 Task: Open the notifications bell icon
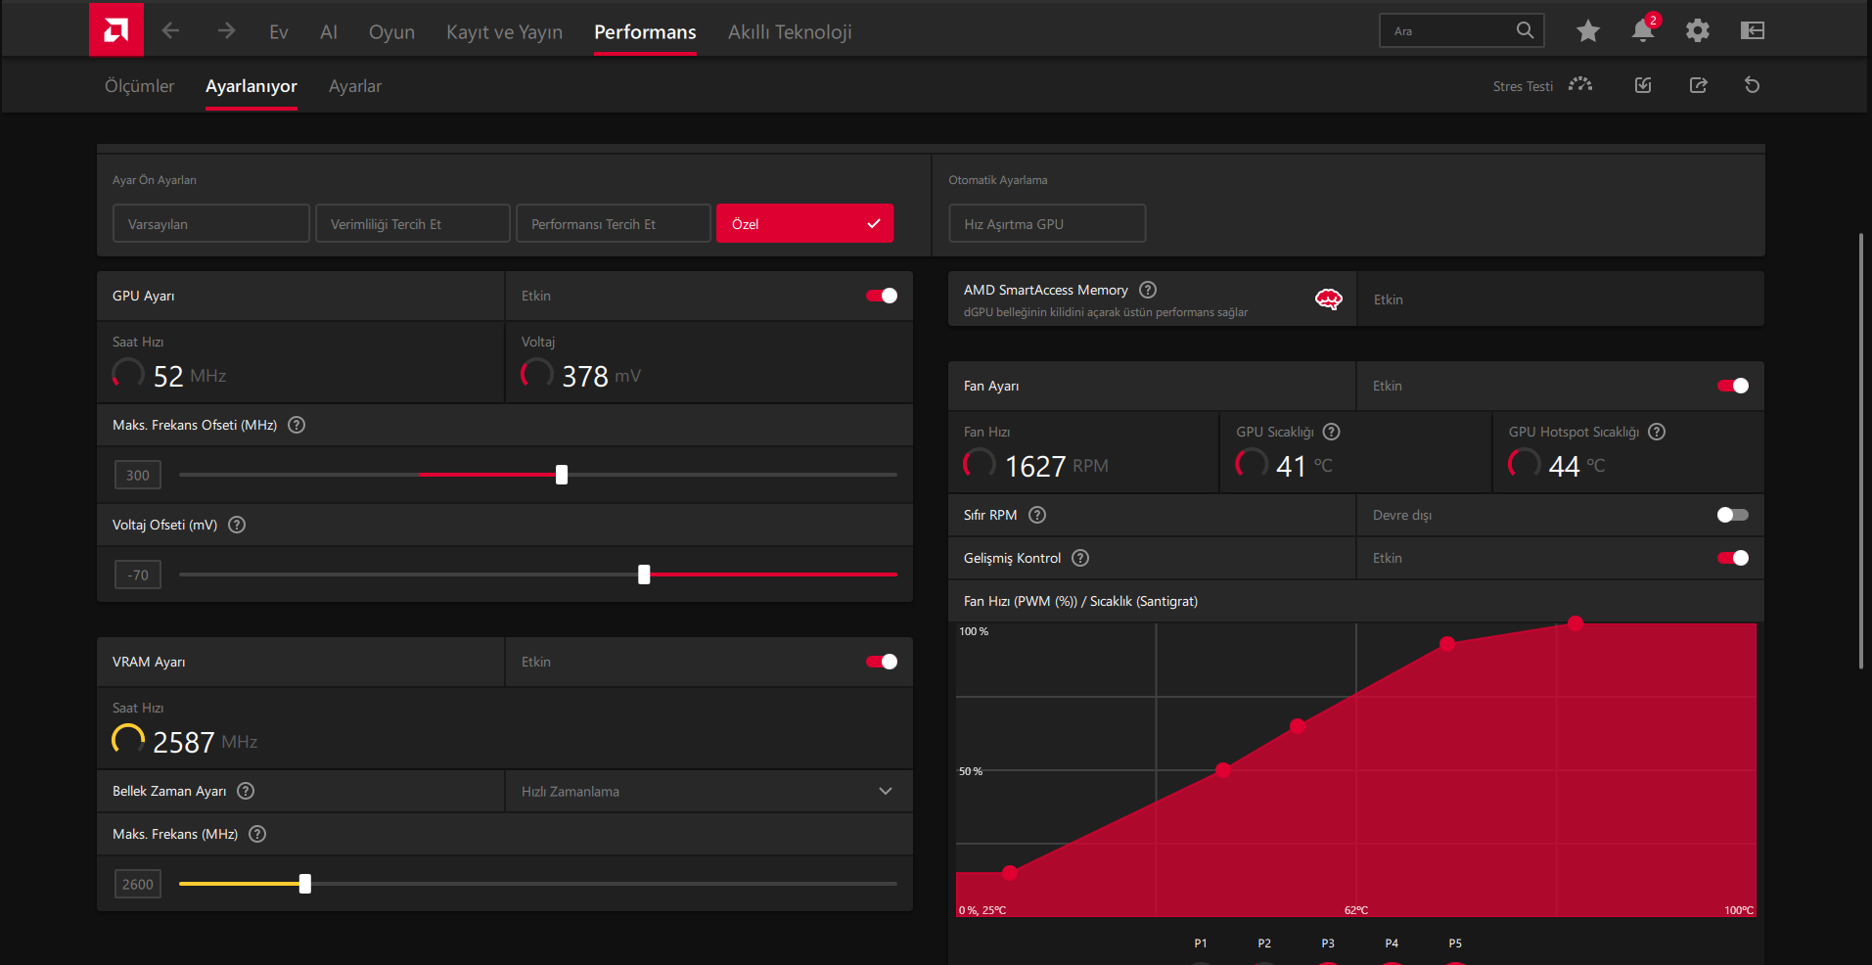pyautogui.click(x=1644, y=30)
